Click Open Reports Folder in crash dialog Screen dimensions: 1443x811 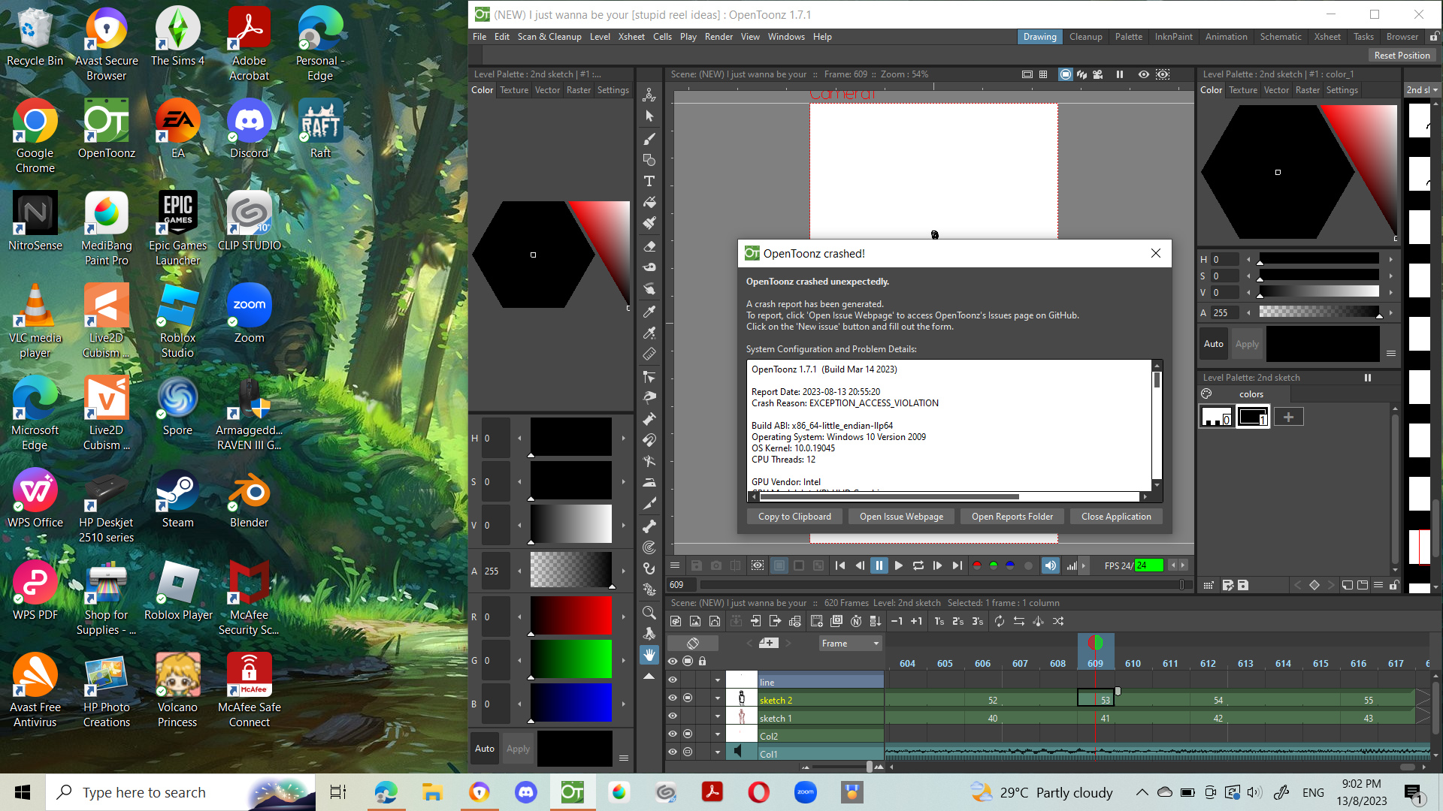click(x=1012, y=516)
